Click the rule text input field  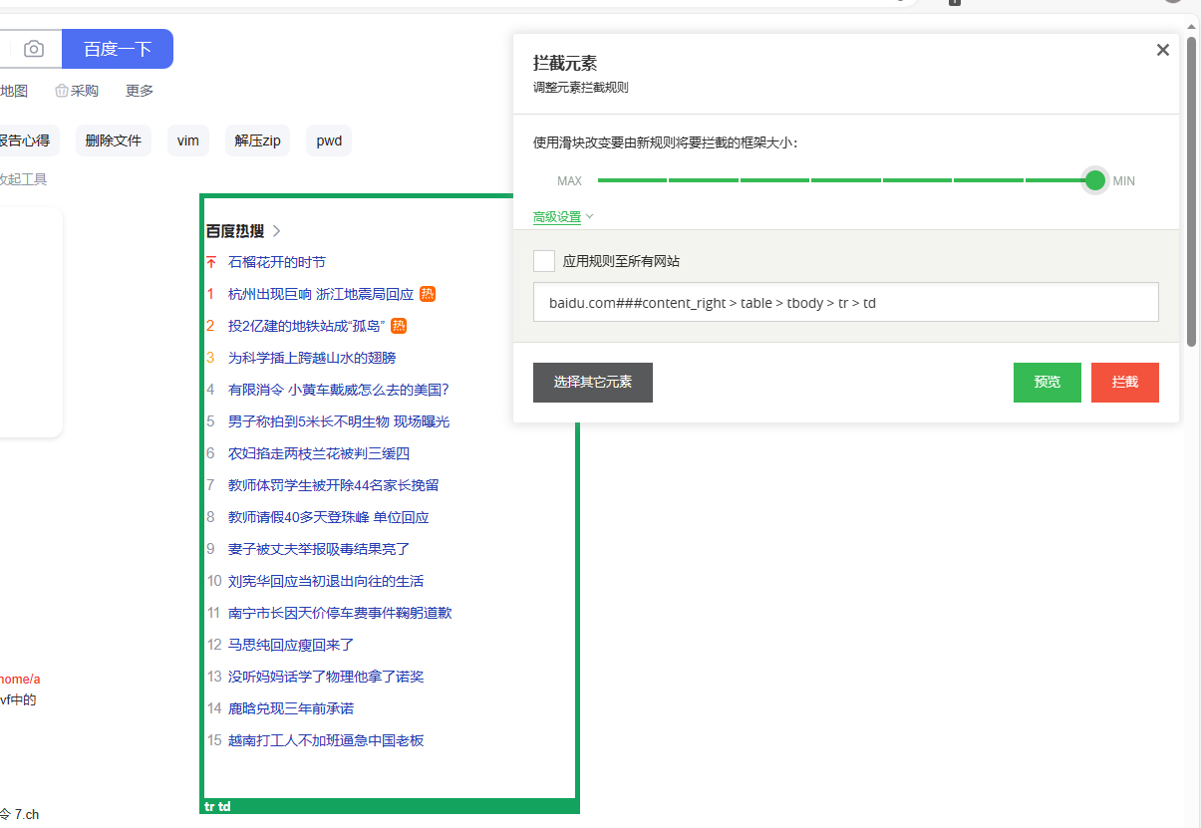pyautogui.click(x=846, y=302)
